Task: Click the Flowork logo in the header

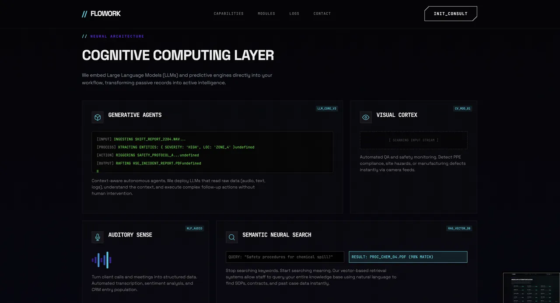Action: point(101,14)
